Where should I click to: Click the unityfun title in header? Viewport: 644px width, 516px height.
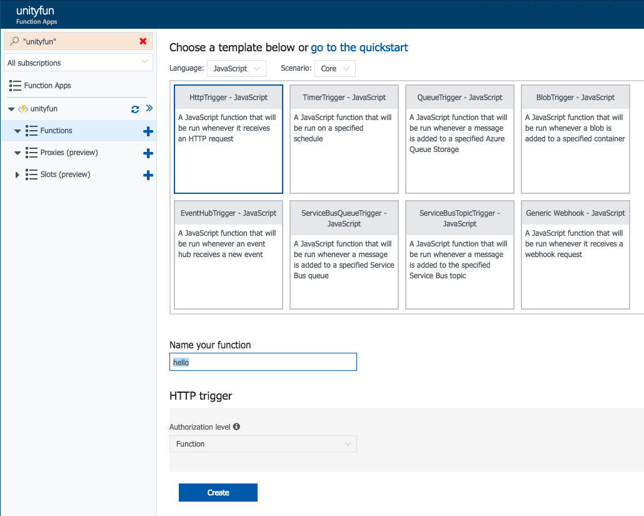click(35, 11)
